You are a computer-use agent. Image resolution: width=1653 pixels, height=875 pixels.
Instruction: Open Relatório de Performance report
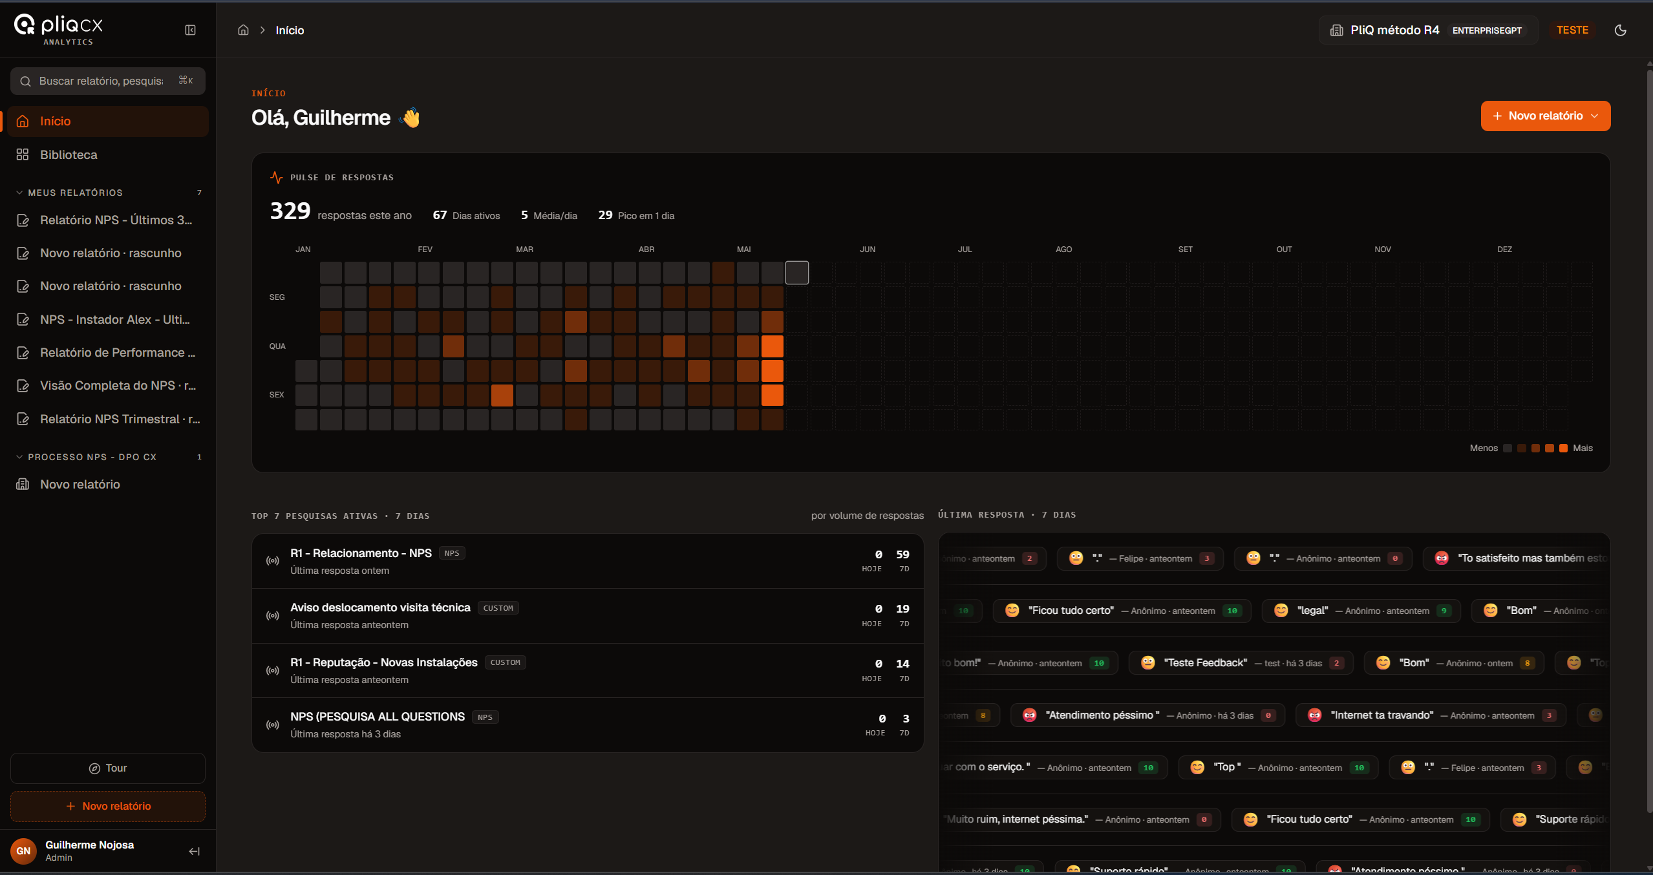click(x=108, y=352)
